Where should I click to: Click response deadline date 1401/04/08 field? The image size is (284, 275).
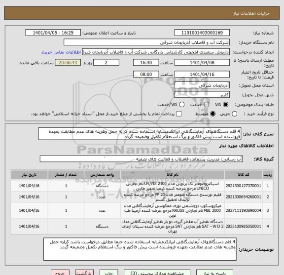[202, 63]
